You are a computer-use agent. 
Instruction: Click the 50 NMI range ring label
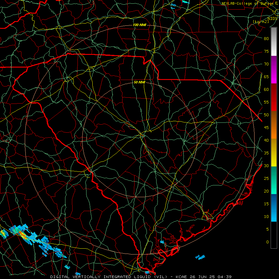[139, 82]
